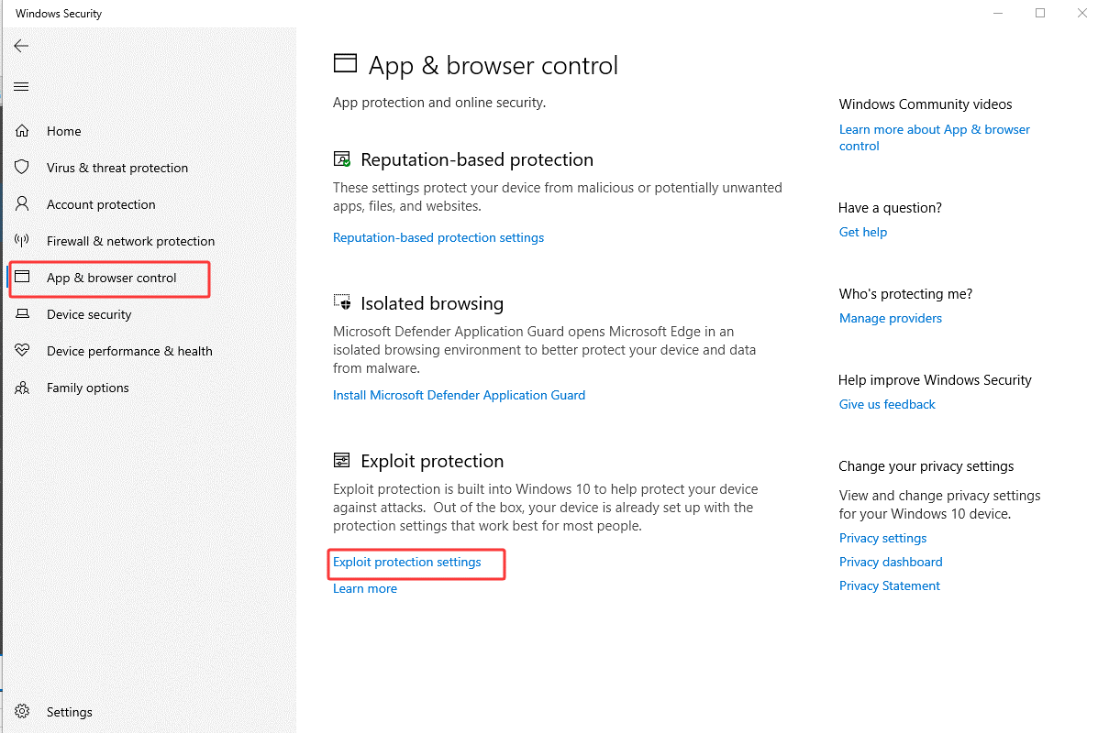Click the Virus & threat protection shield icon
Viewport: 1098px width, 733px height.
click(x=22, y=168)
